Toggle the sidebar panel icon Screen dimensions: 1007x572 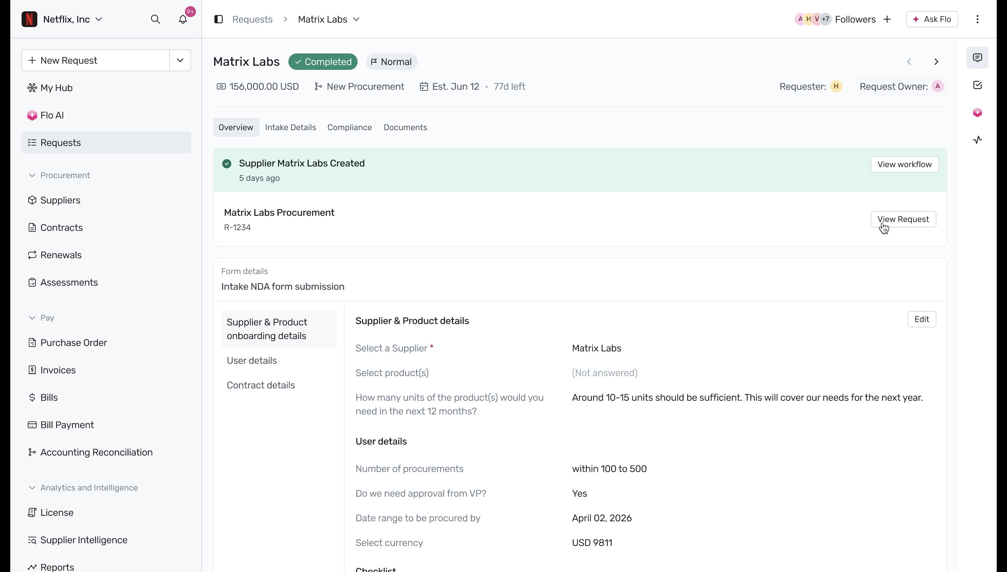219,19
